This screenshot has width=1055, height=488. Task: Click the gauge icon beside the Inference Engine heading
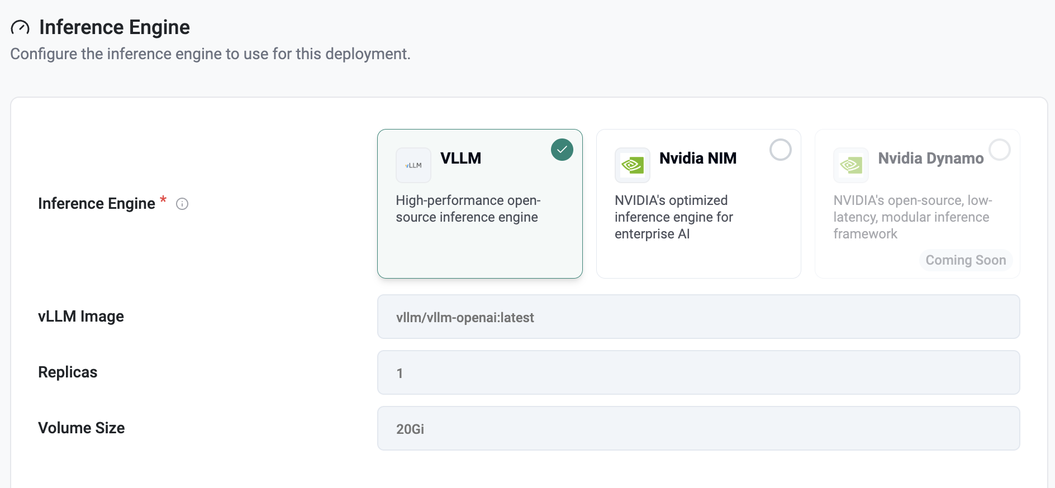[x=20, y=27]
